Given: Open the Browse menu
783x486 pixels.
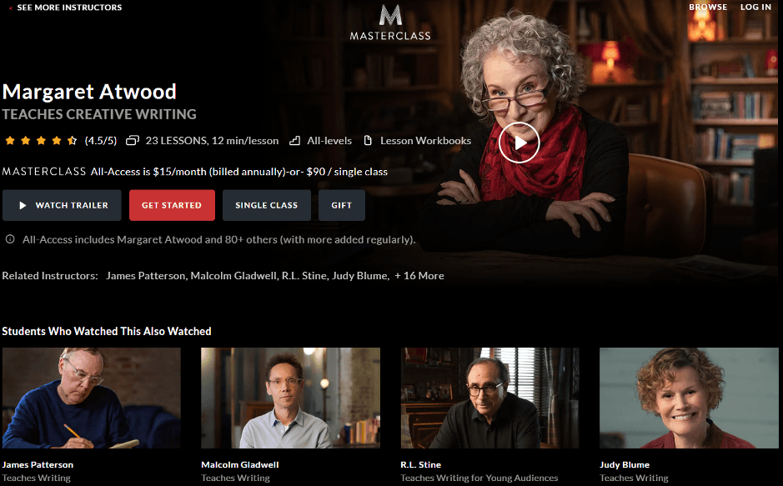Looking at the screenshot, I should point(708,7).
